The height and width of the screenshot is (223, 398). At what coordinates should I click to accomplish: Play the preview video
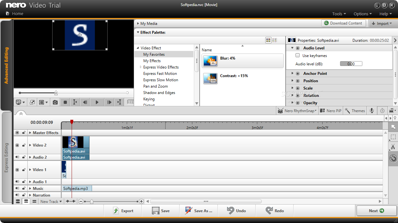pos(97,102)
